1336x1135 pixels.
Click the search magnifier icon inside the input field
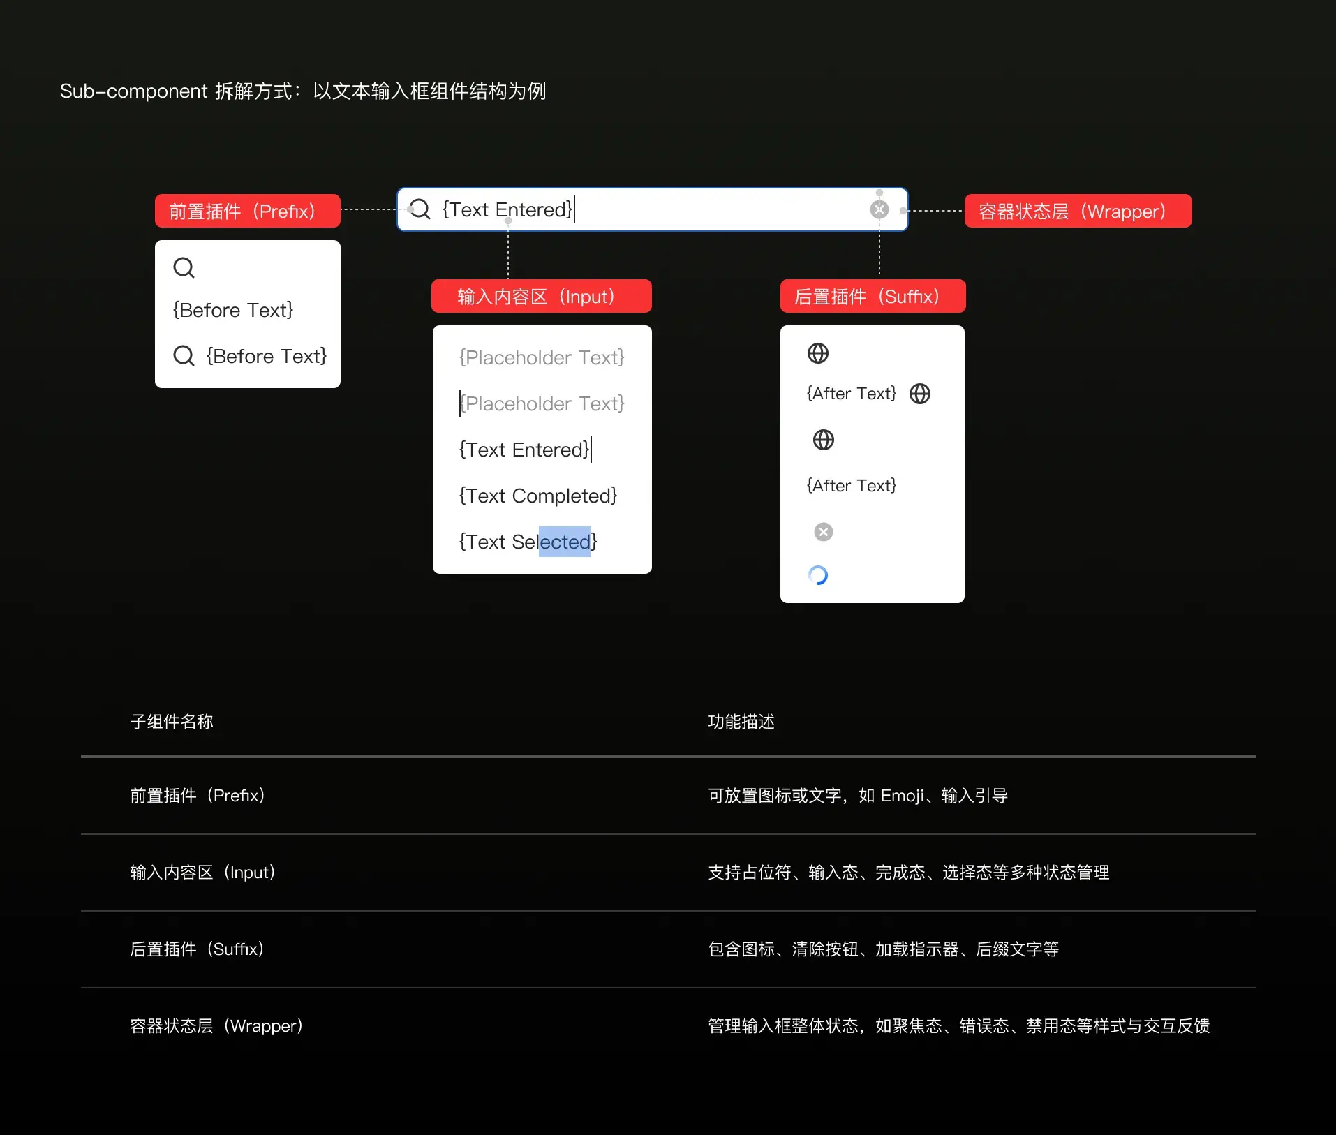[419, 209]
